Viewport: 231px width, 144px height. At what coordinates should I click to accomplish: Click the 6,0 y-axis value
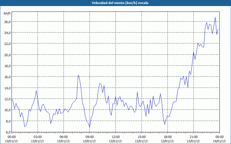tap(8, 132)
